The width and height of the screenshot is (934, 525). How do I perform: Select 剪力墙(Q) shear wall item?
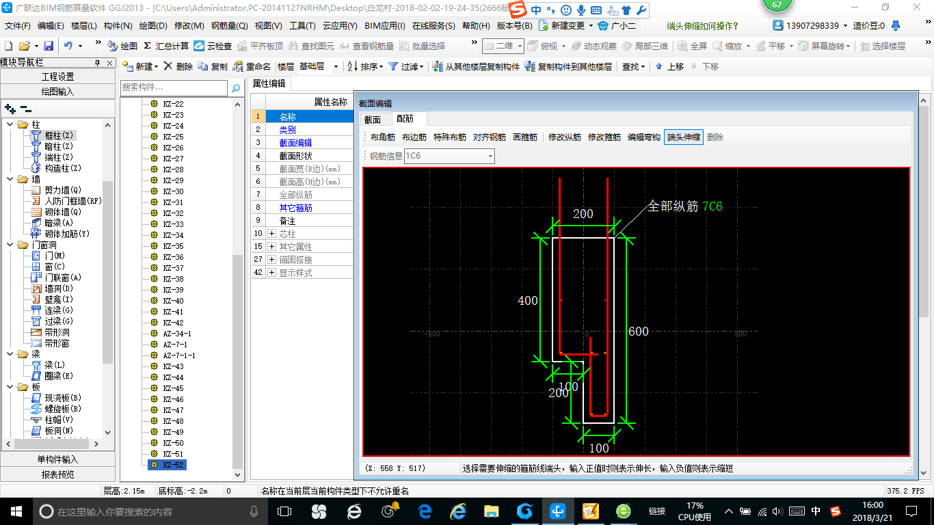57,190
